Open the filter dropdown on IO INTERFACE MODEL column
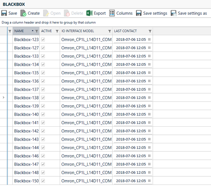 pyautogui.click(x=110, y=31)
